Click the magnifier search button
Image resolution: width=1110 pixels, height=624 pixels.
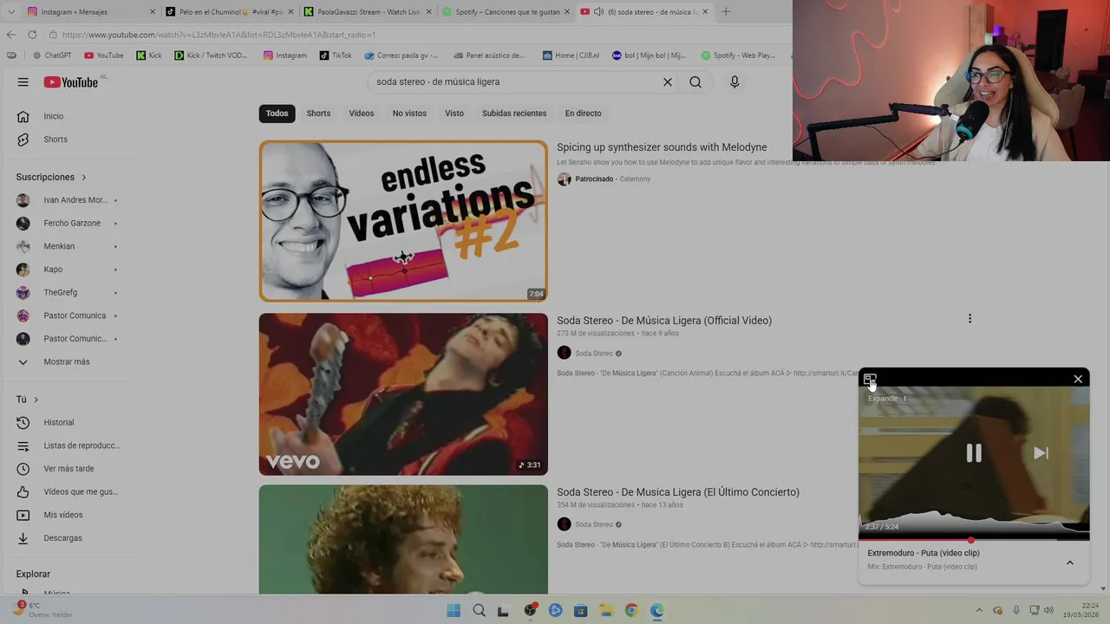pos(695,81)
